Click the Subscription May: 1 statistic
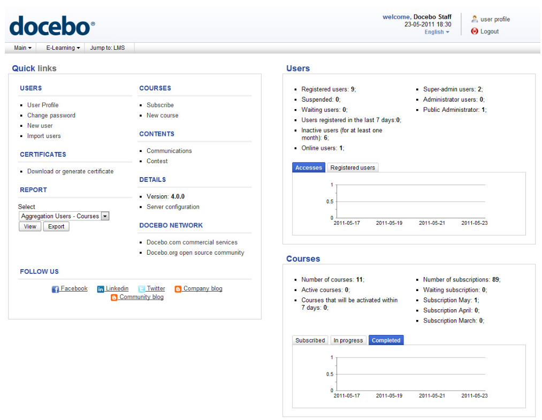Viewport: 542px width, 420px height. tap(451, 300)
